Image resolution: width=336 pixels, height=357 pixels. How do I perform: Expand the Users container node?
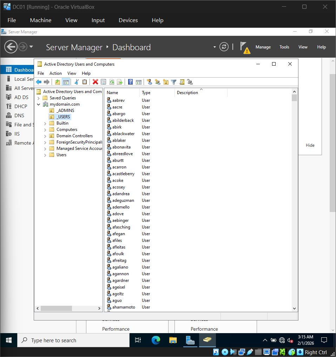pos(45,155)
